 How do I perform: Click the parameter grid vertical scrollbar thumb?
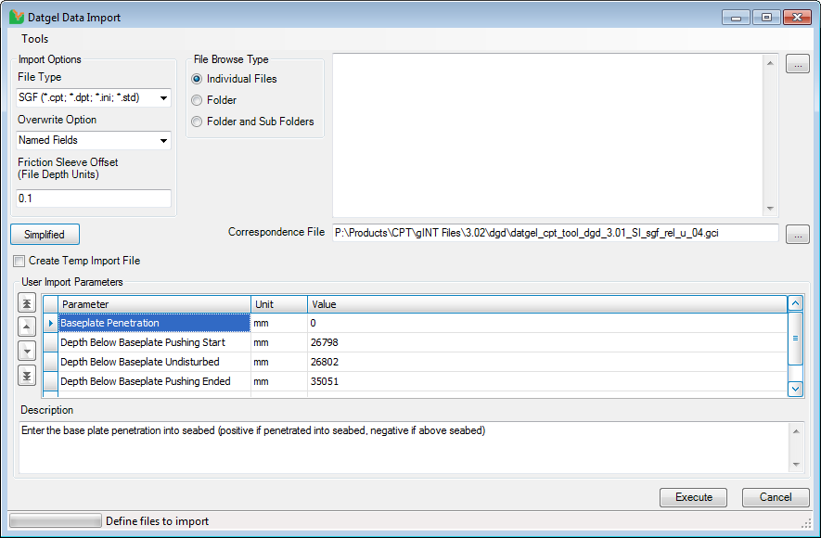pyautogui.click(x=795, y=339)
